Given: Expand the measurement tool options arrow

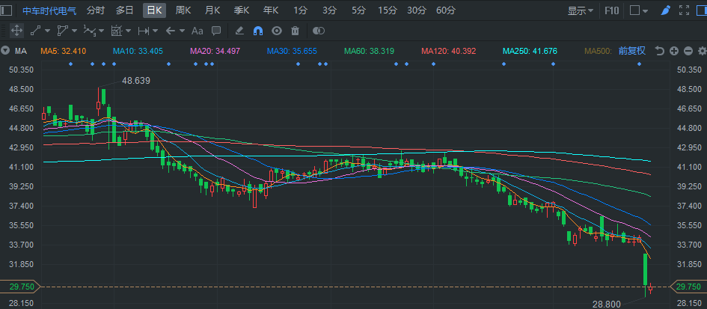Looking at the screenshot, I should tap(155, 31).
